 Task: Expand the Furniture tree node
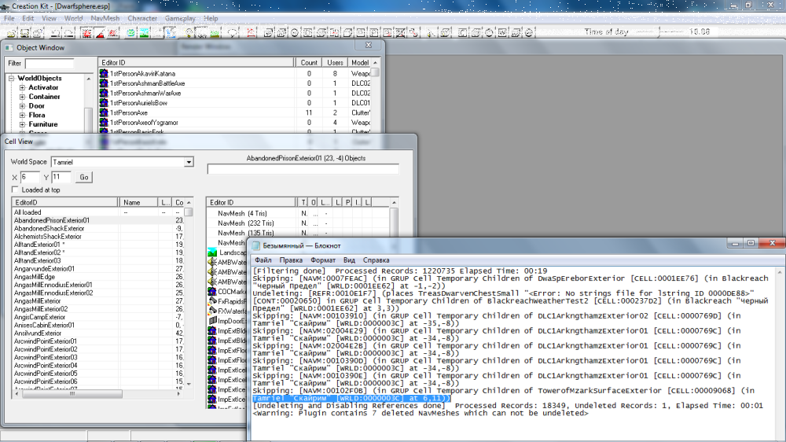[x=22, y=124]
